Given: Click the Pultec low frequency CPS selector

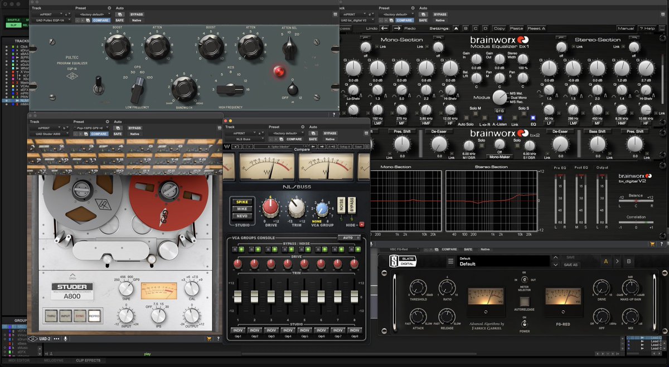Looking at the screenshot, I should click(137, 89).
